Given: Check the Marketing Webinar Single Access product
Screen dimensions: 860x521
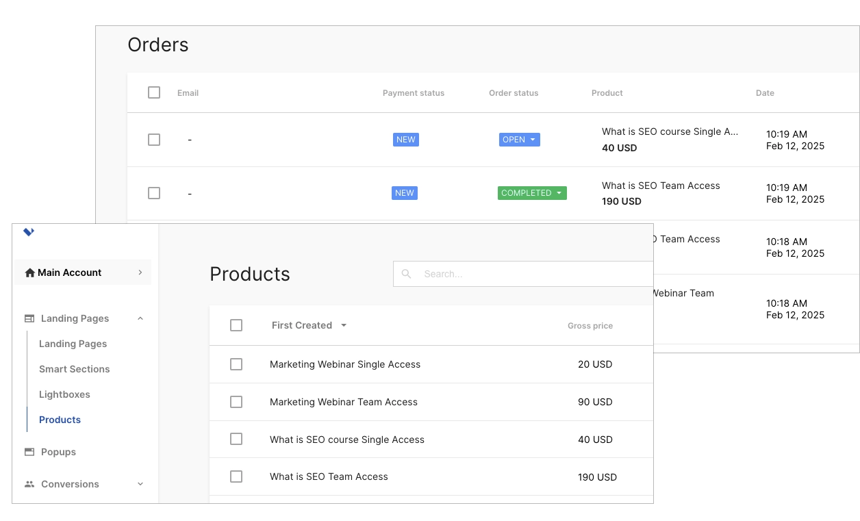Looking at the screenshot, I should pyautogui.click(x=236, y=364).
